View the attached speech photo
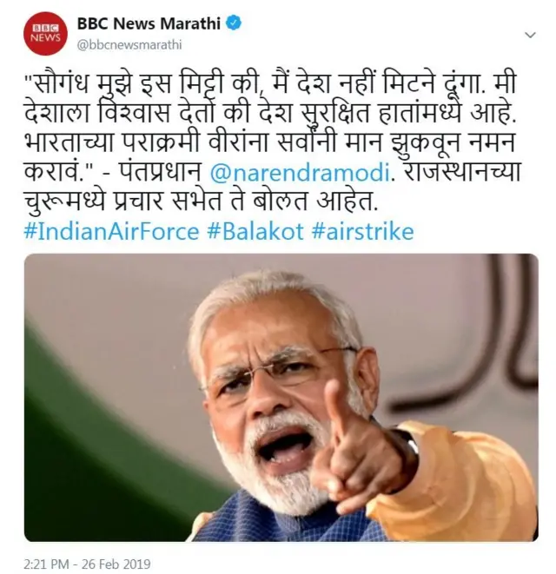The height and width of the screenshot is (574, 556). (281, 398)
